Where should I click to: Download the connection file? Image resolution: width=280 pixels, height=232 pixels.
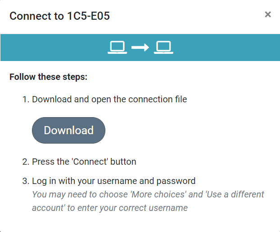point(68,130)
